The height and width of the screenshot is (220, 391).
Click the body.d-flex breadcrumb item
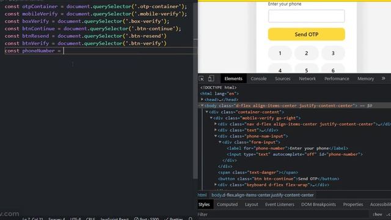[x=263, y=195]
